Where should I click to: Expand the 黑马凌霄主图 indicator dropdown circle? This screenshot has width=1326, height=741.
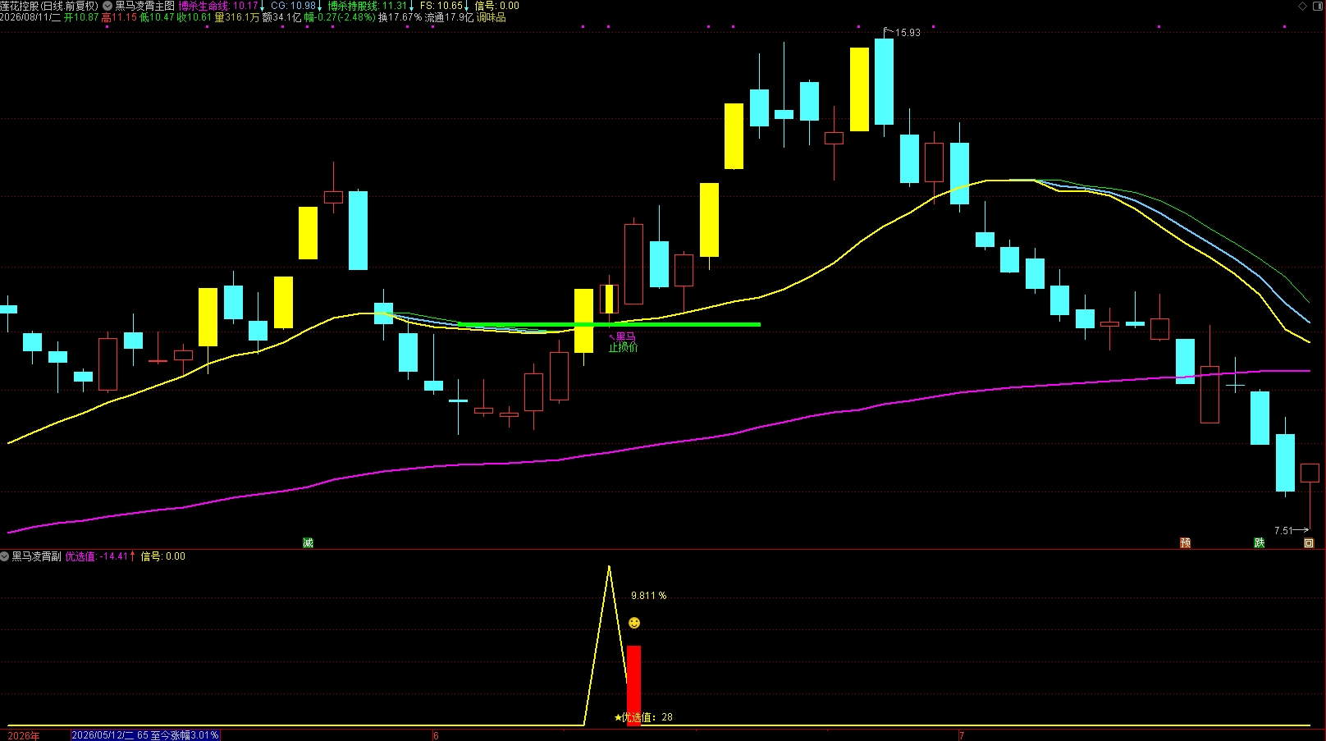point(107,6)
